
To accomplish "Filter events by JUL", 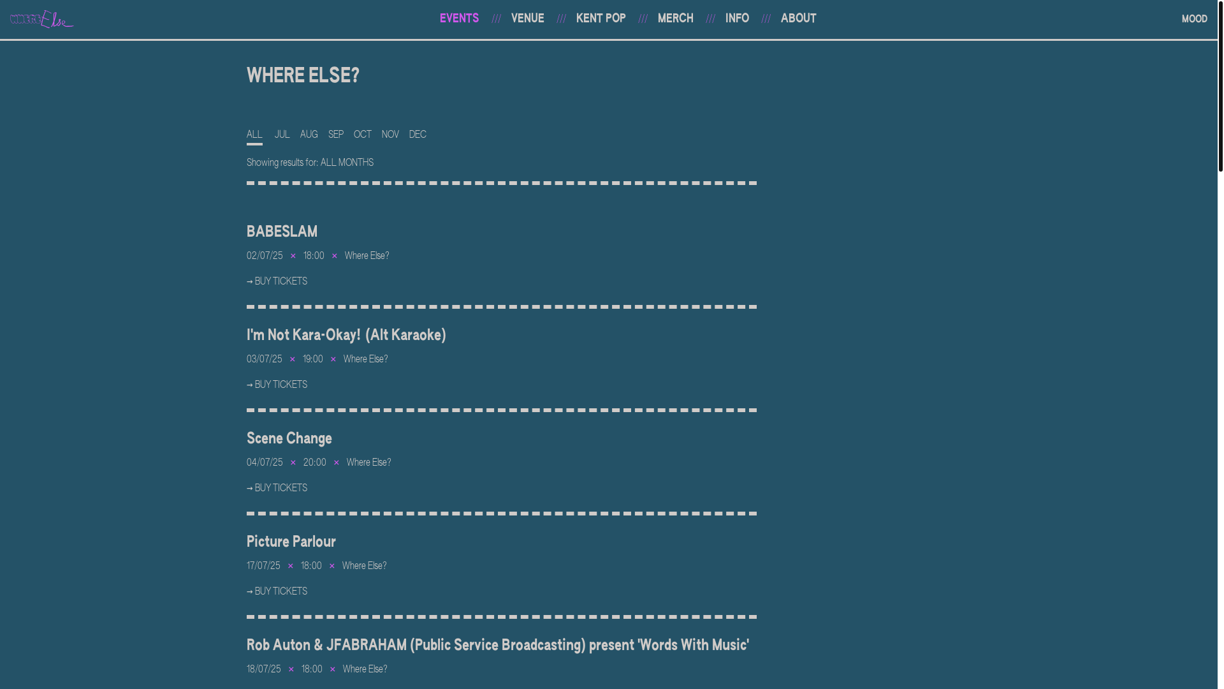I will [282, 135].
